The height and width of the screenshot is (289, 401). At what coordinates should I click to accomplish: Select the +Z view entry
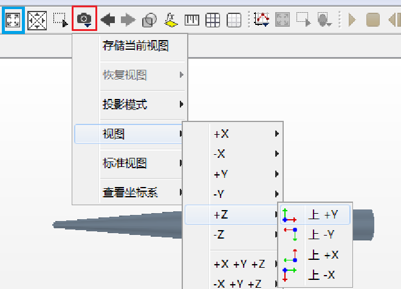(231, 215)
